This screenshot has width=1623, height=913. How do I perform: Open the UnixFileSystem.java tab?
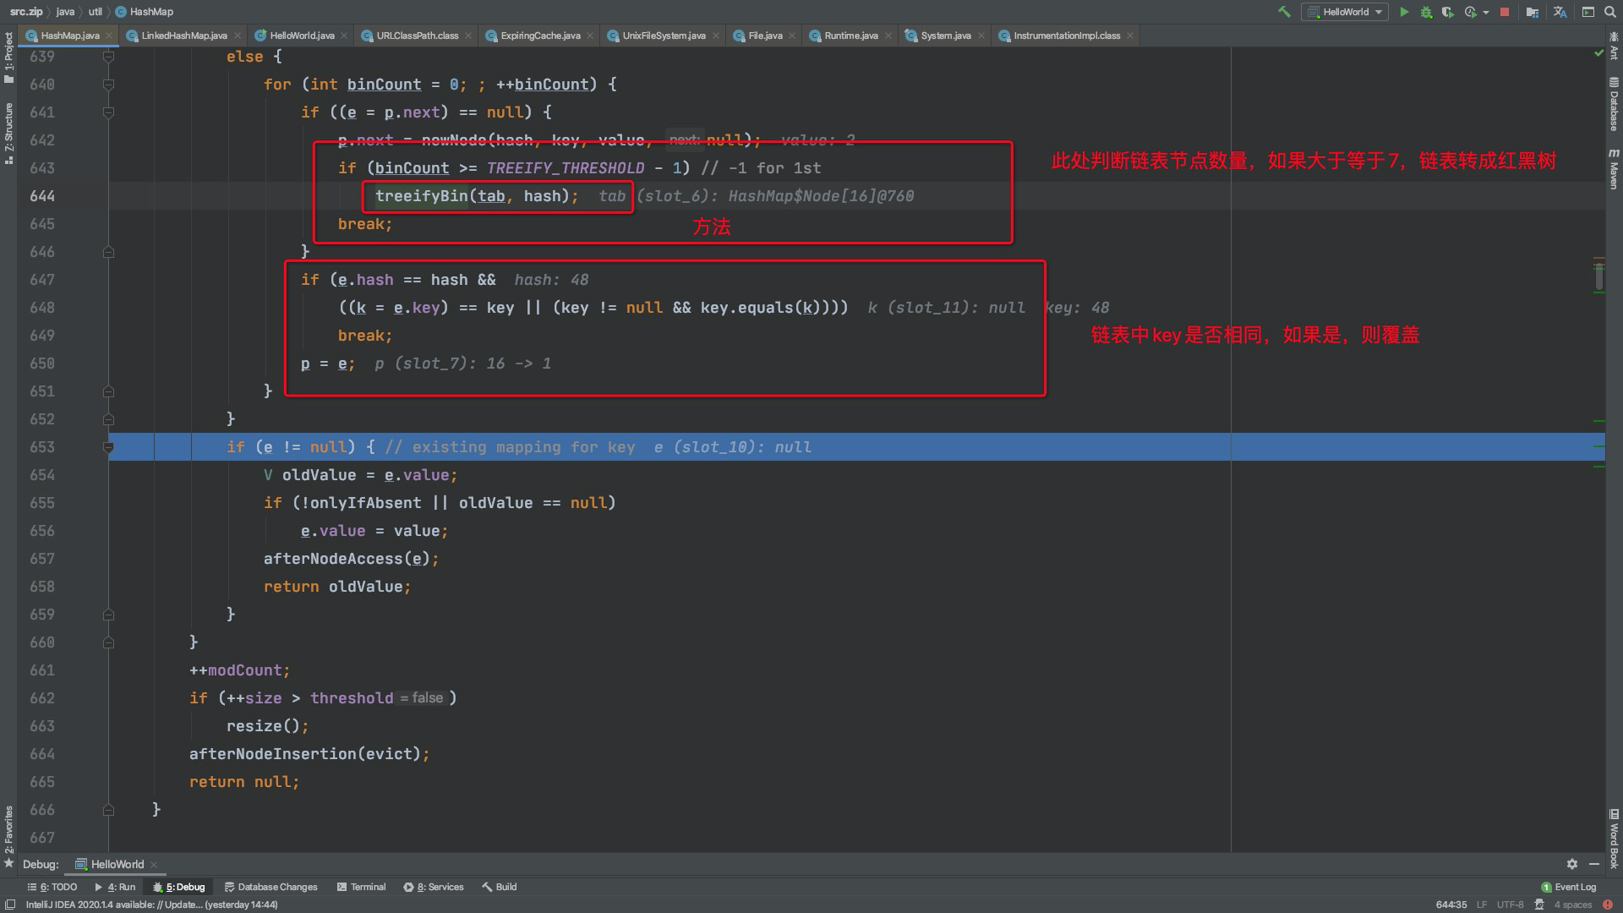(x=664, y=36)
